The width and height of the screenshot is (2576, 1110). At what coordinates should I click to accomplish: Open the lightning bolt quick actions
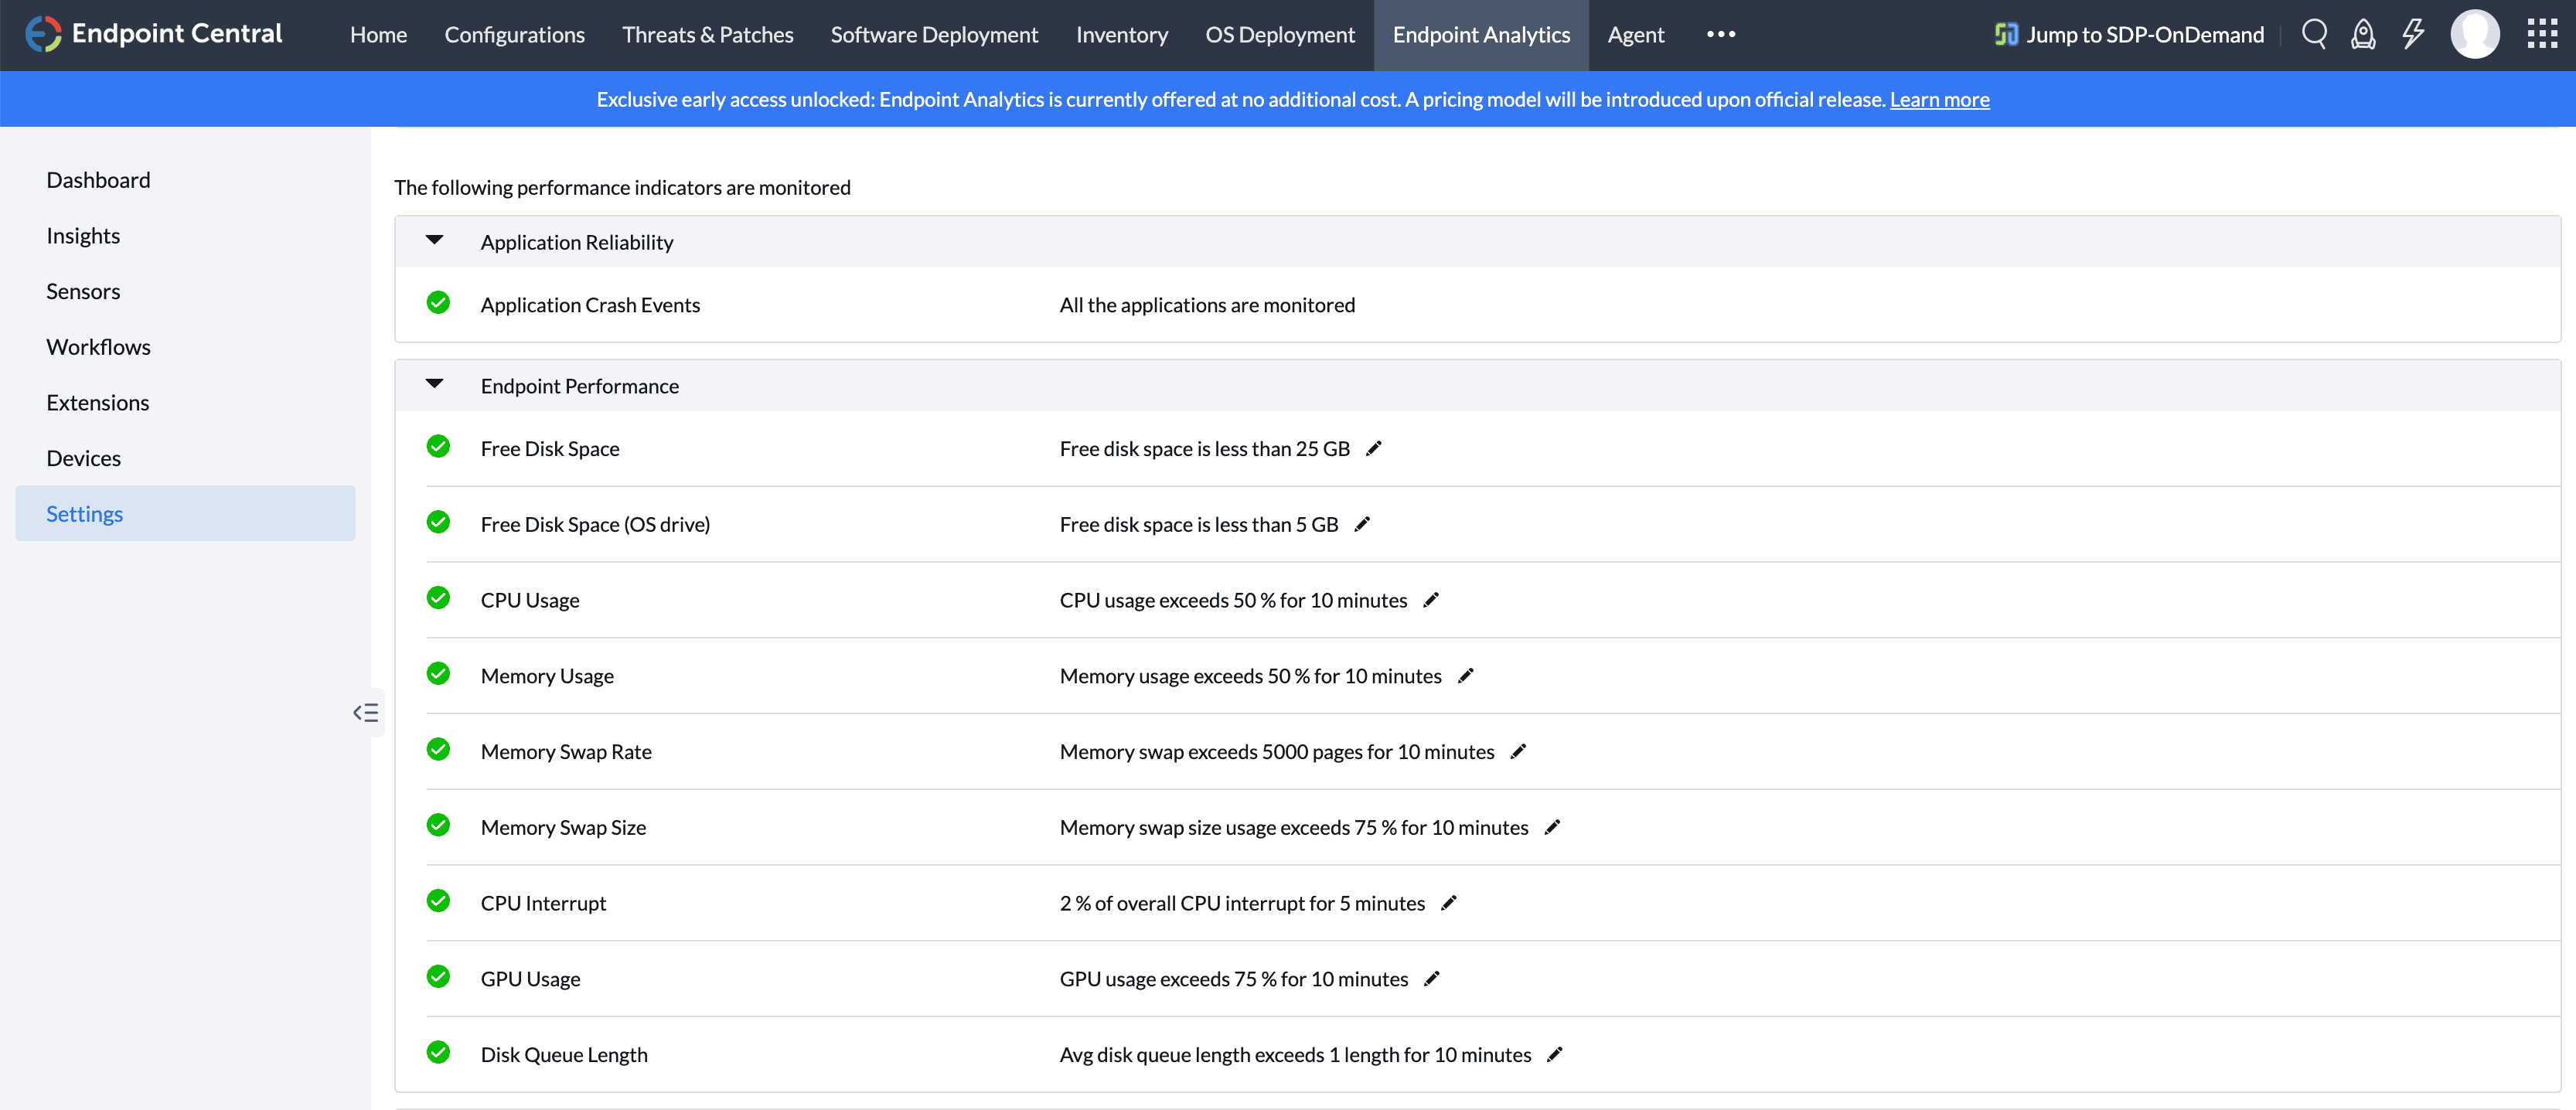tap(2413, 34)
